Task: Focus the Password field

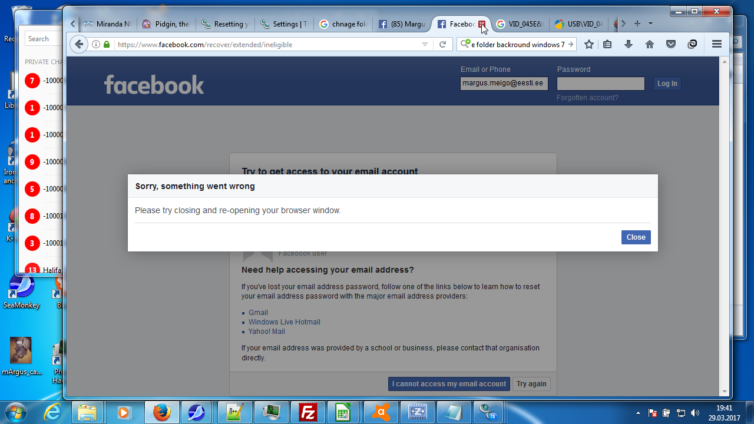Action: pyautogui.click(x=601, y=84)
